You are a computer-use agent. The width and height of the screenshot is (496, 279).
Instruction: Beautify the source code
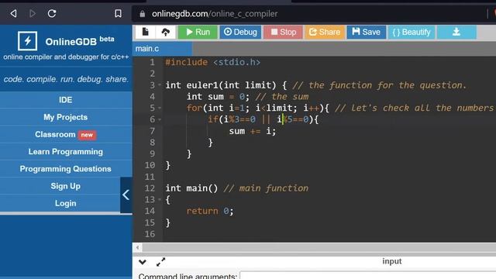(412, 32)
